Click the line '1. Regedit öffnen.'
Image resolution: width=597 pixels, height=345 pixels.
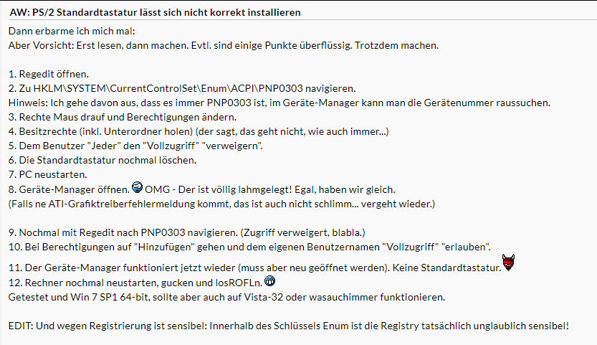(48, 74)
